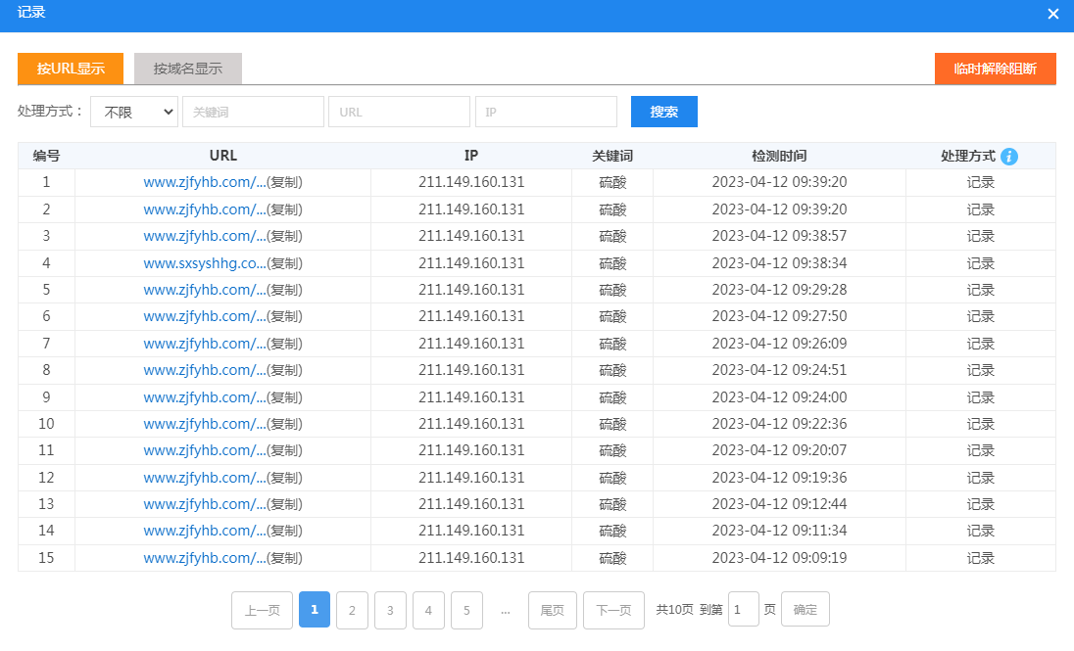Open the 处理方式 dropdown set to 不限
1074x651 pixels.
(133, 112)
